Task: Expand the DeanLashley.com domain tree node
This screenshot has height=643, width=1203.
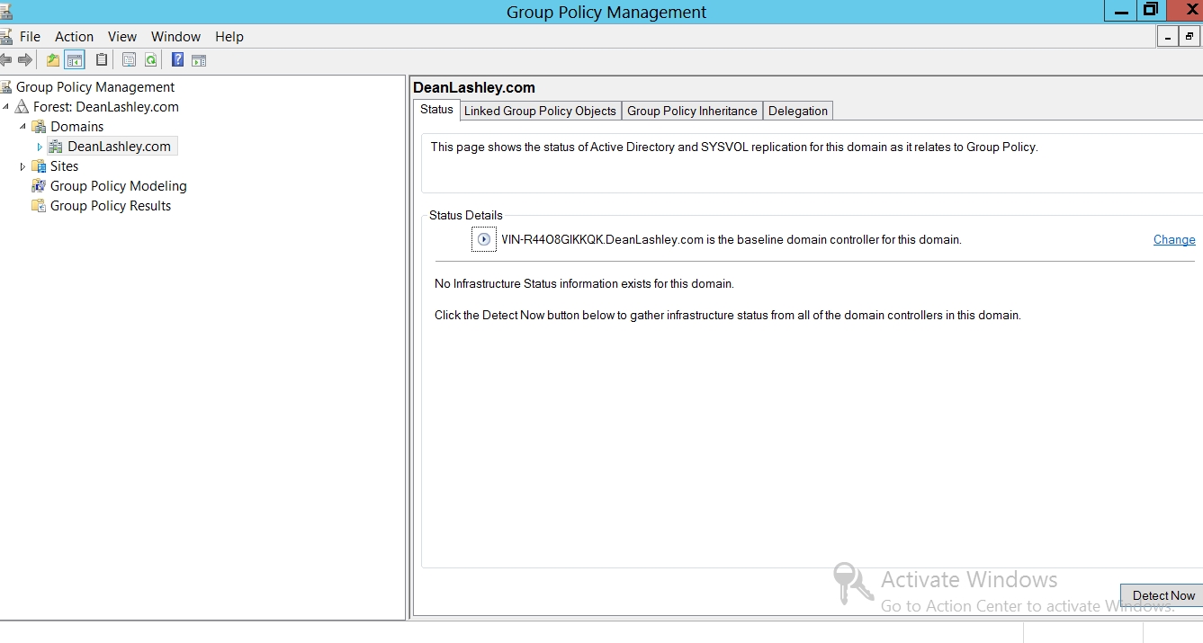Action: (x=40, y=147)
